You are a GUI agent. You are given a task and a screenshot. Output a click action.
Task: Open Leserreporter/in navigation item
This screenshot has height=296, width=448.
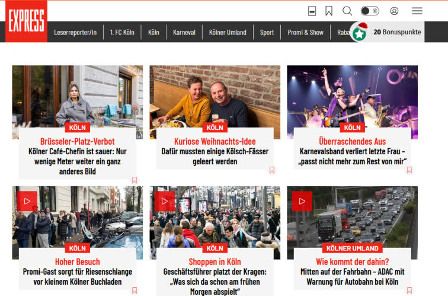click(75, 32)
